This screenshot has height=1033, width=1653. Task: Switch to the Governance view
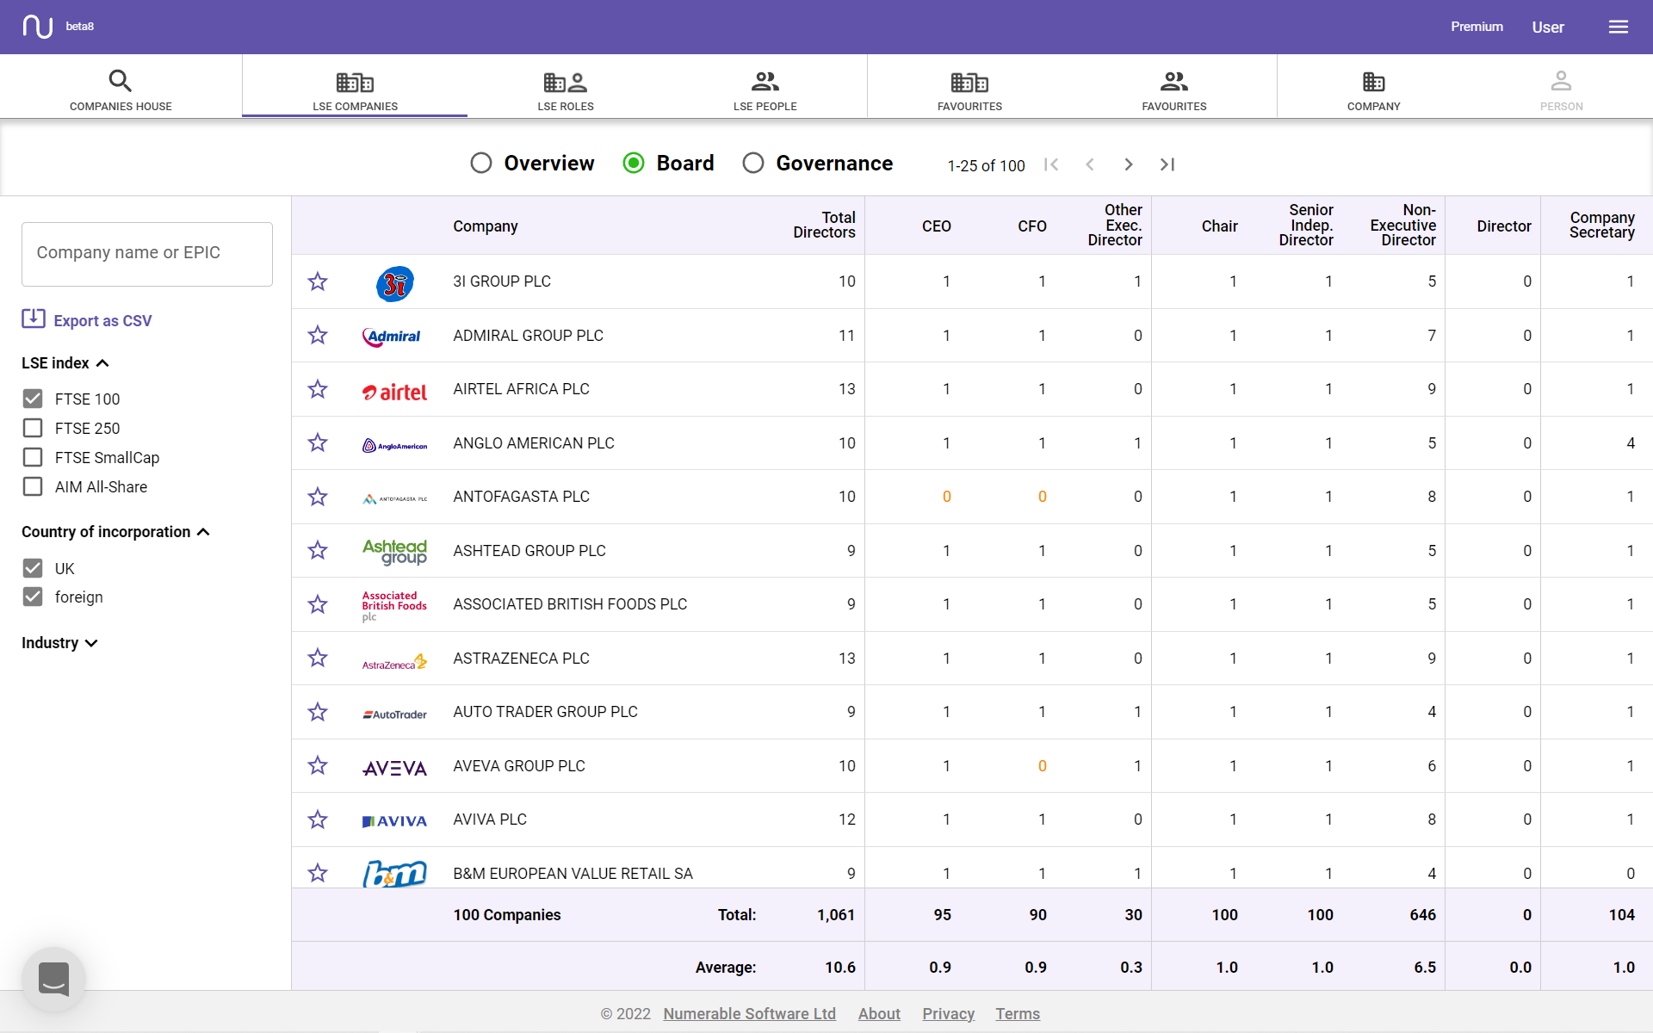753,163
